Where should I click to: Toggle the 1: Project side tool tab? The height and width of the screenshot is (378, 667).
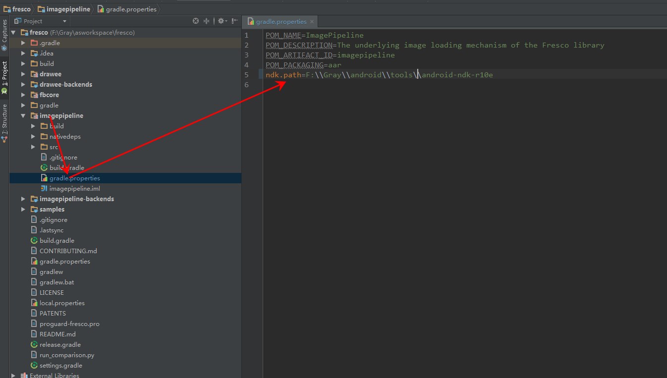pos(4,77)
